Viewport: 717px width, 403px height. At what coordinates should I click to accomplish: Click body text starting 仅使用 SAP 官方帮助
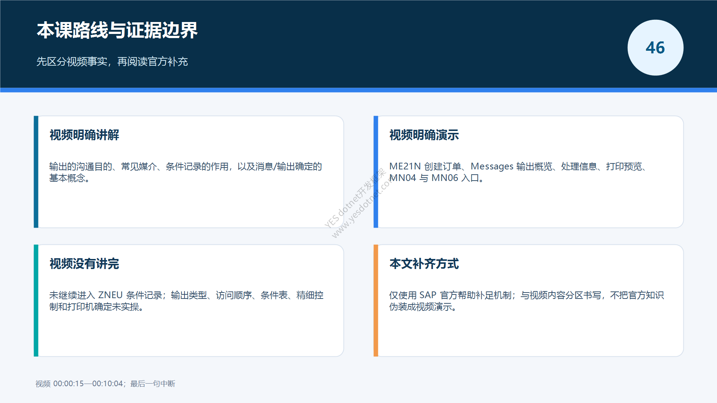(527, 301)
